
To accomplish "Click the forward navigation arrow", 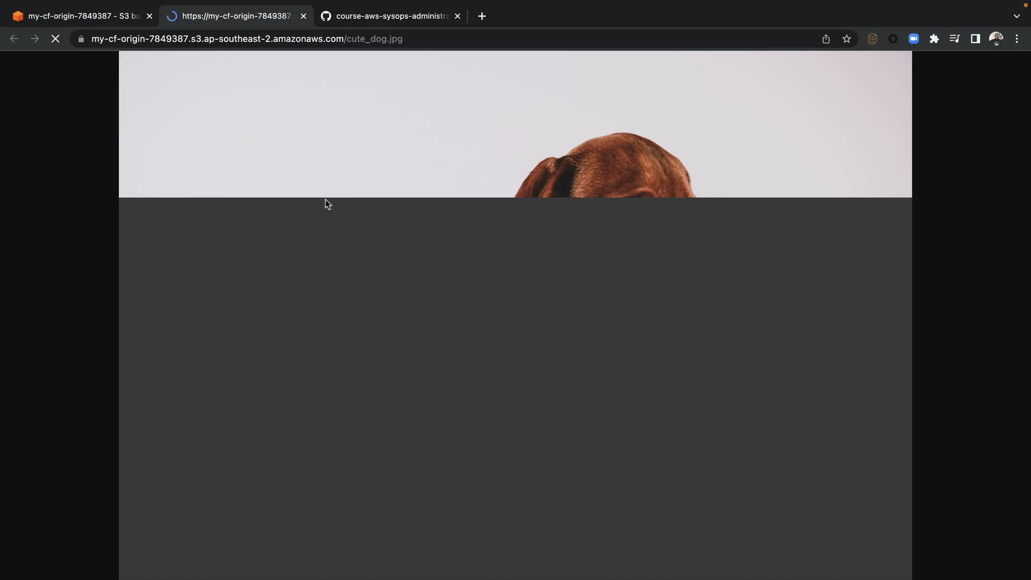I will click(35, 39).
